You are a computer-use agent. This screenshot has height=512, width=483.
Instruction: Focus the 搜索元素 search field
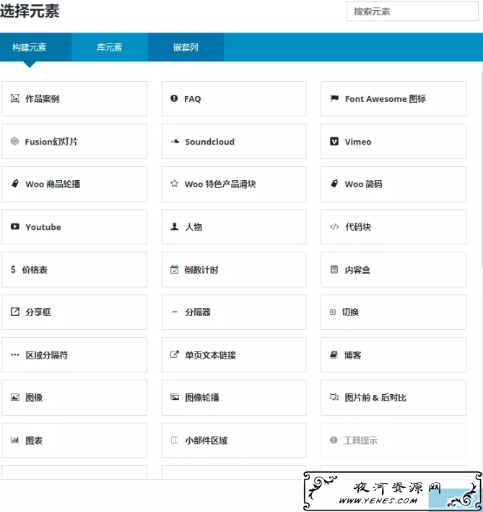[x=412, y=12]
